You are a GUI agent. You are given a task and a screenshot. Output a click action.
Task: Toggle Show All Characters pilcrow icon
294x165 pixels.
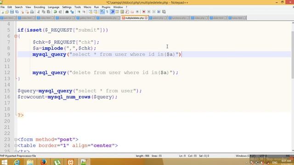point(107,12)
